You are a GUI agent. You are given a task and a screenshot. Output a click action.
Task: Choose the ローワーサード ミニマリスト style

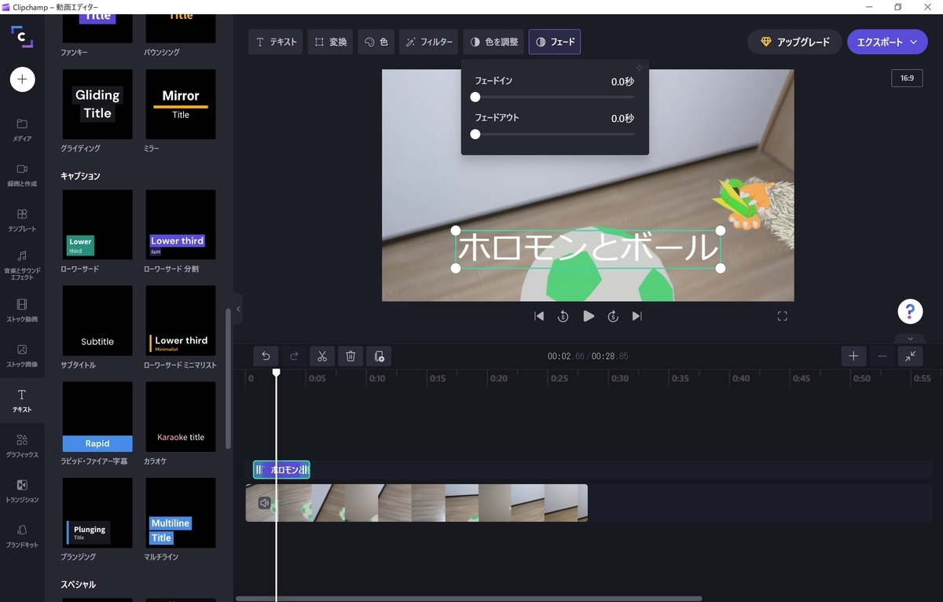click(x=181, y=321)
